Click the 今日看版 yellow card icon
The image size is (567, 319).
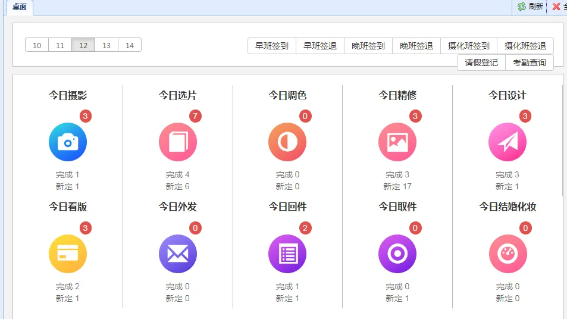[x=68, y=254]
